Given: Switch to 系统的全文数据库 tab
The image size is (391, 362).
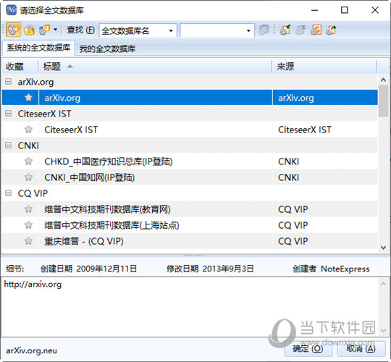Looking at the screenshot, I should point(38,48).
